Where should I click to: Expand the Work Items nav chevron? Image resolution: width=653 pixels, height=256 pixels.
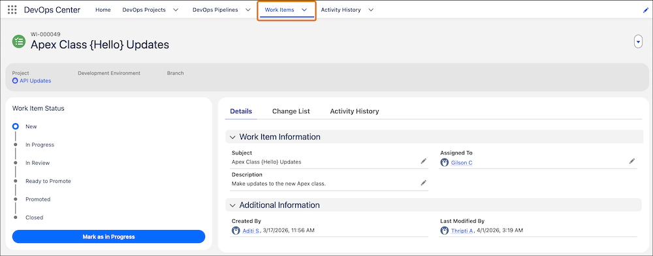point(304,10)
